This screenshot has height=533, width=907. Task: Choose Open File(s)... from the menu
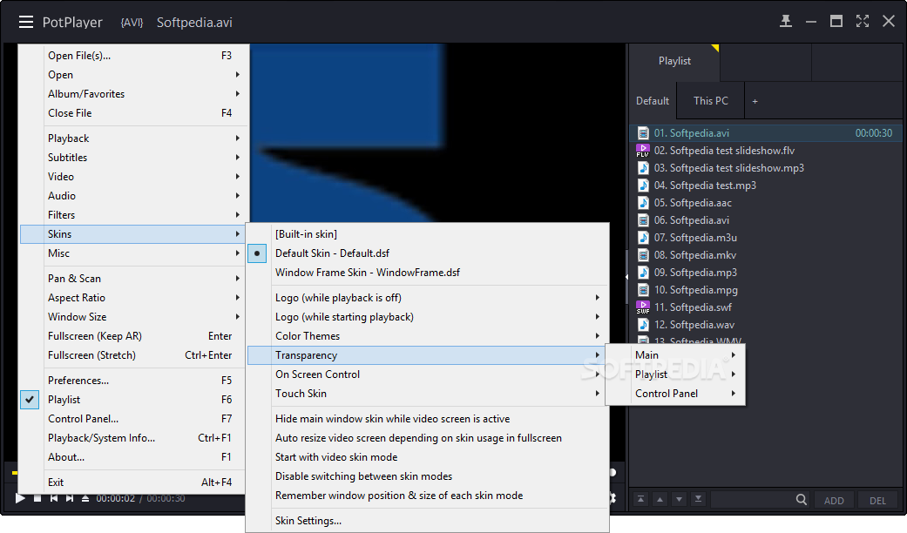point(134,56)
